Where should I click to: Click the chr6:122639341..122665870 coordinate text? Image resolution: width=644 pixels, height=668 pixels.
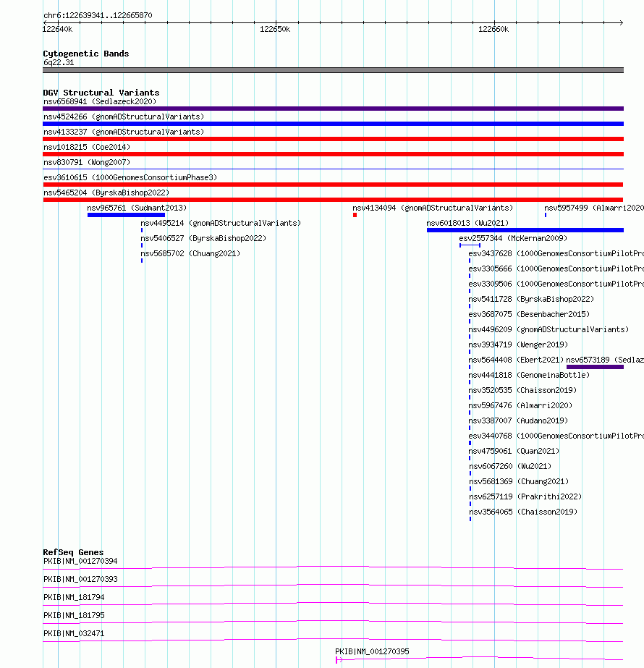click(x=98, y=15)
